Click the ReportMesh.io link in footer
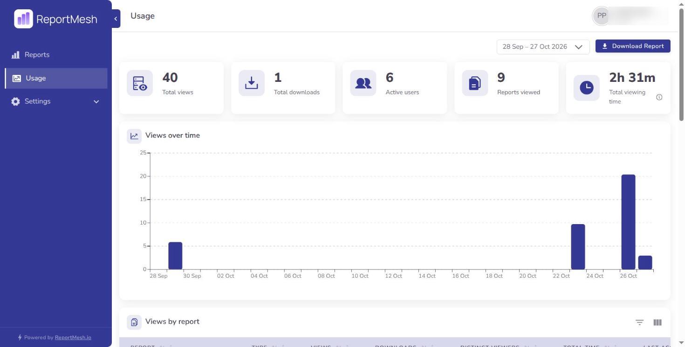This screenshot has width=685, height=347. (x=73, y=338)
